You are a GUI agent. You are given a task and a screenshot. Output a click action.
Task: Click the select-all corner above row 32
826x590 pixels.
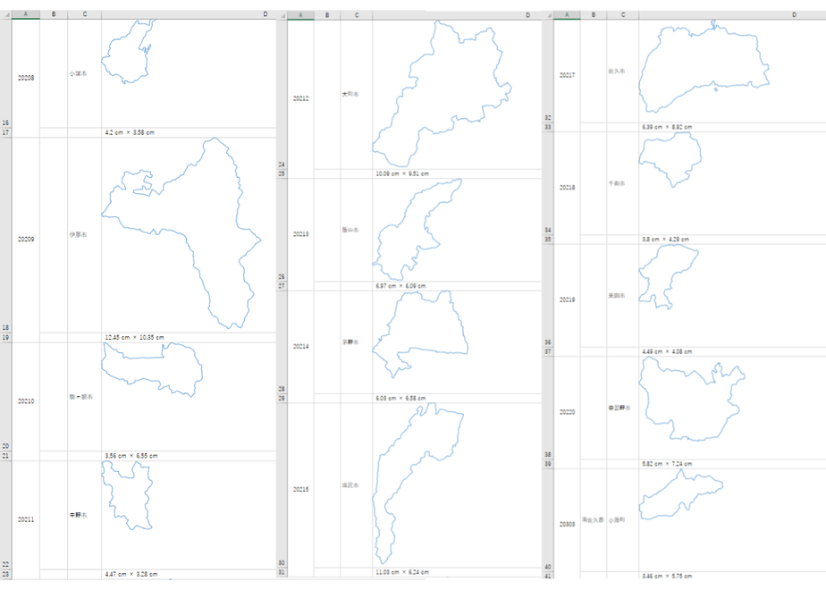pyautogui.click(x=548, y=15)
